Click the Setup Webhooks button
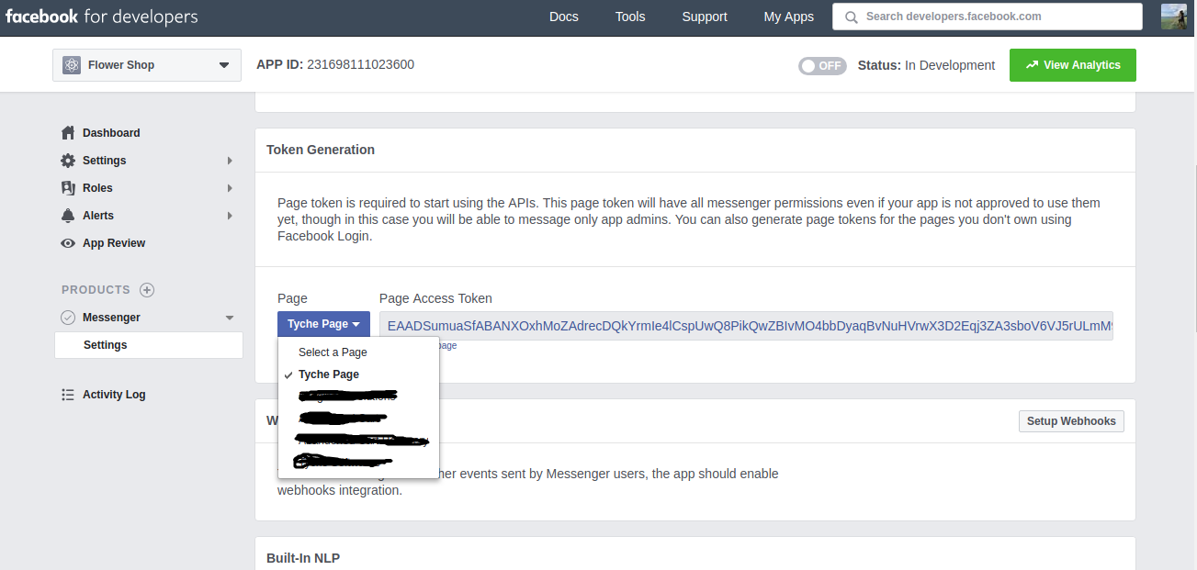Image resolution: width=1197 pixels, height=570 pixels. 1071,421
